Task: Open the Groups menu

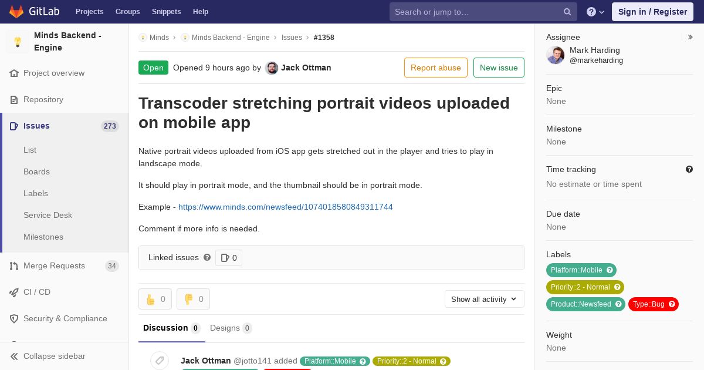Action: click(x=127, y=12)
